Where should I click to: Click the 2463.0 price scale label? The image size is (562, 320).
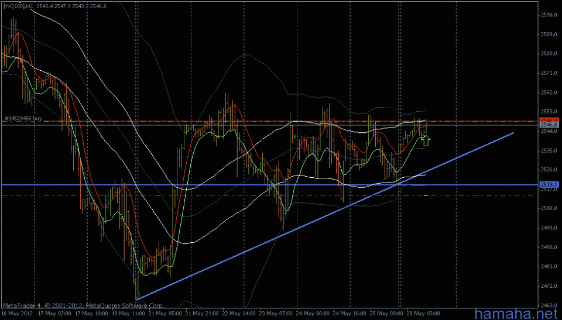click(550, 305)
